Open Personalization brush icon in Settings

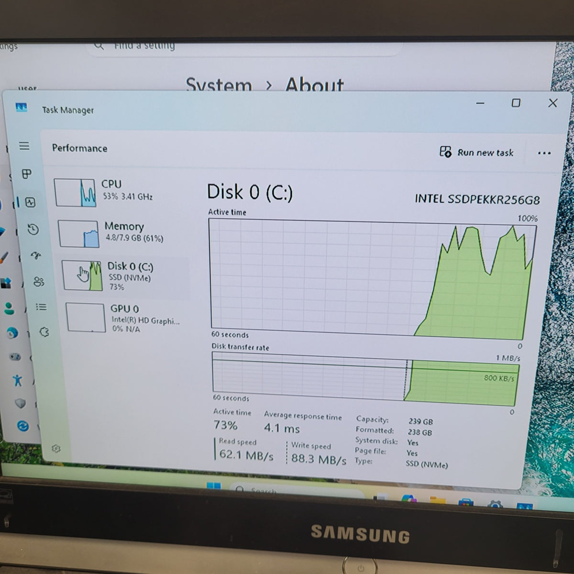tap(3, 258)
